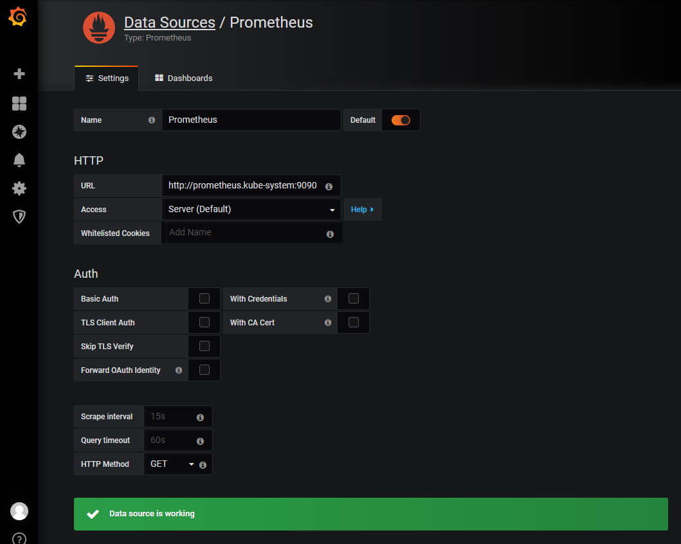Enable the TLS Client Auth checkbox
The height and width of the screenshot is (544, 681).
click(204, 322)
